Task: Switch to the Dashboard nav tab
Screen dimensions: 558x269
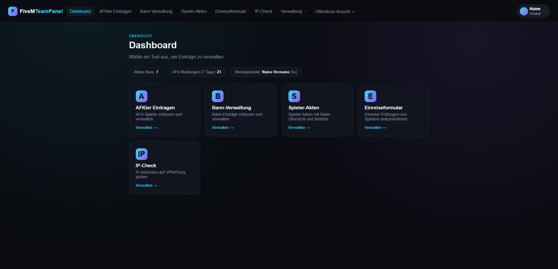Action: click(x=80, y=11)
